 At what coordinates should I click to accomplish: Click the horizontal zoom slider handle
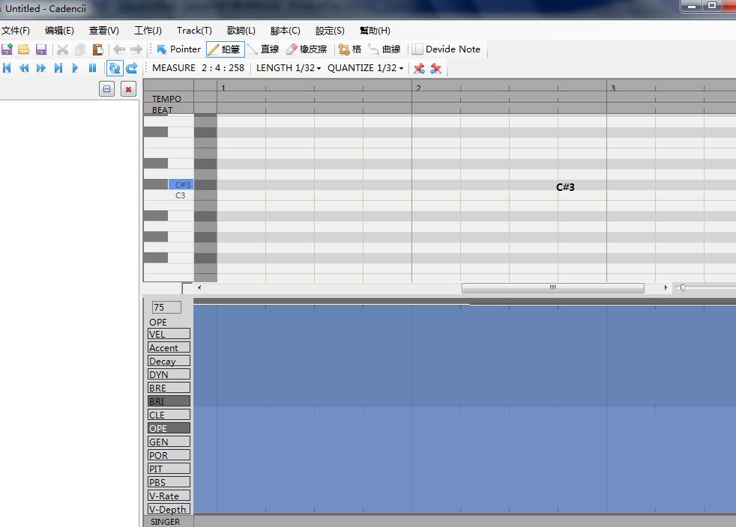(683, 287)
